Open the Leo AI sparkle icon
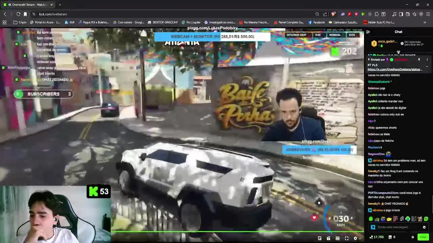This screenshot has width=433, height=243. (414, 14)
